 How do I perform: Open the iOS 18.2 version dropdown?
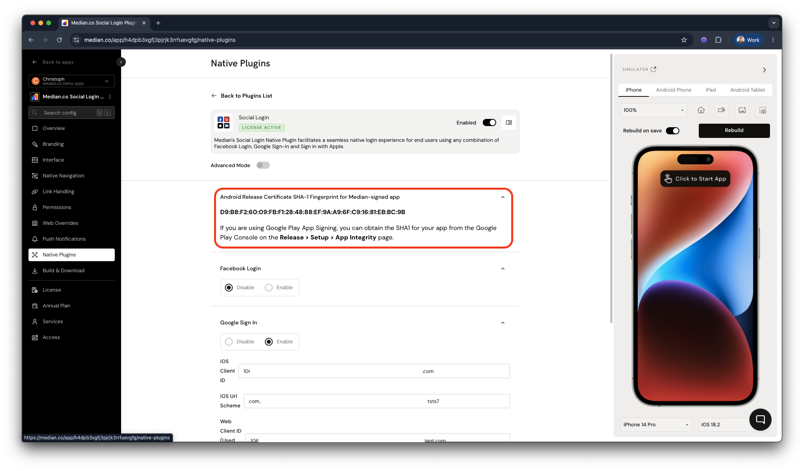point(724,425)
